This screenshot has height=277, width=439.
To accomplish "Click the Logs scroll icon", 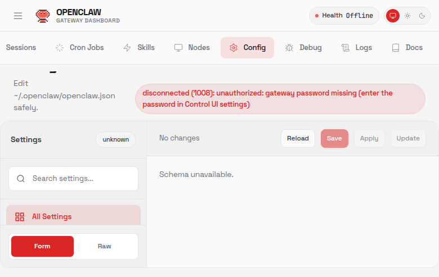I will click(x=346, y=48).
